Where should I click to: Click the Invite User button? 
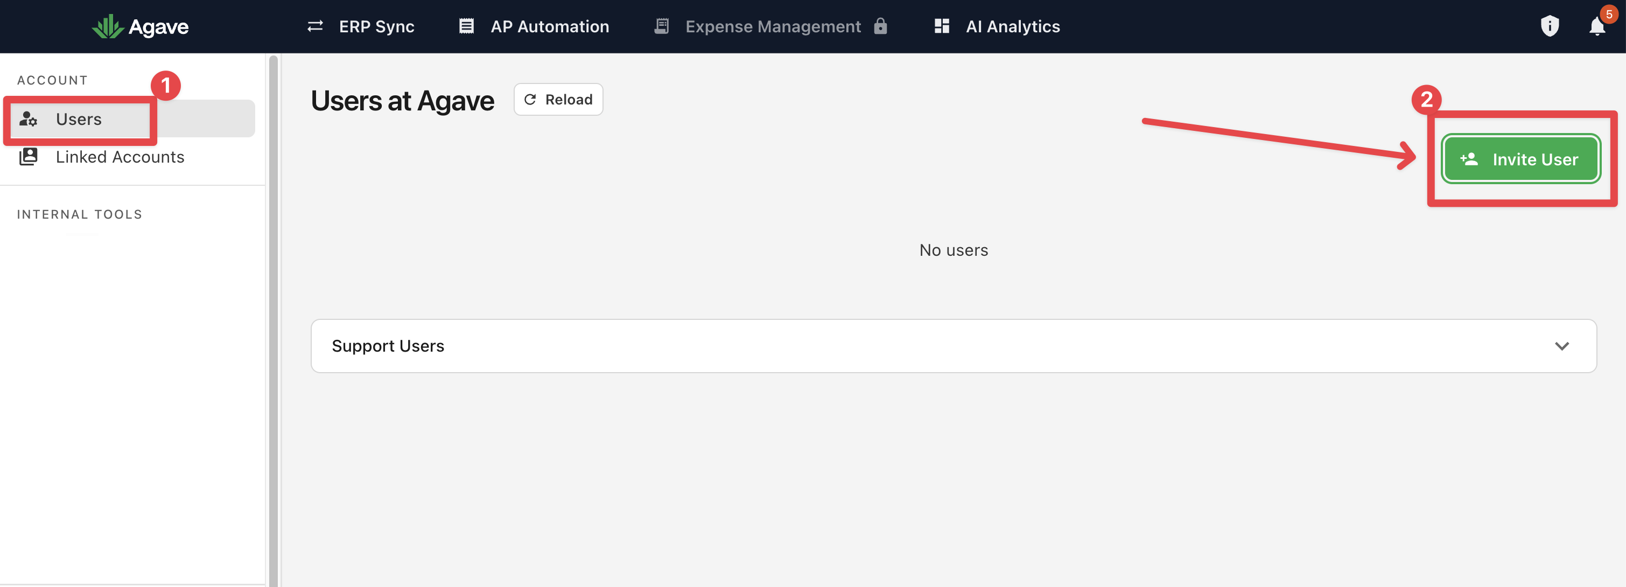click(x=1520, y=159)
